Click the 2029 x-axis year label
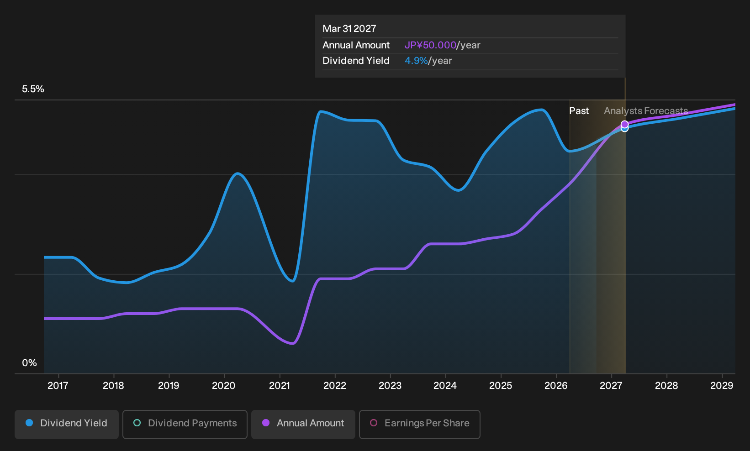Screen dimensions: 750x451 coord(722,386)
